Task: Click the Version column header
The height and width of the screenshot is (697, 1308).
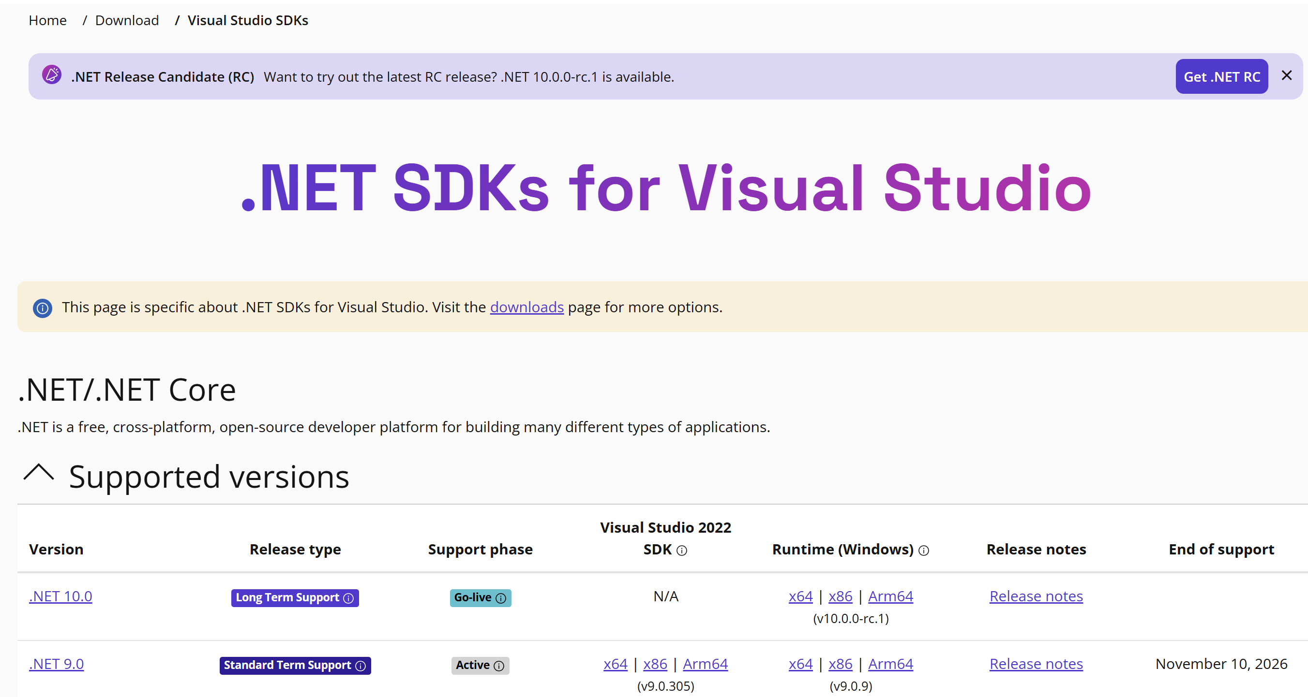Action: click(56, 550)
